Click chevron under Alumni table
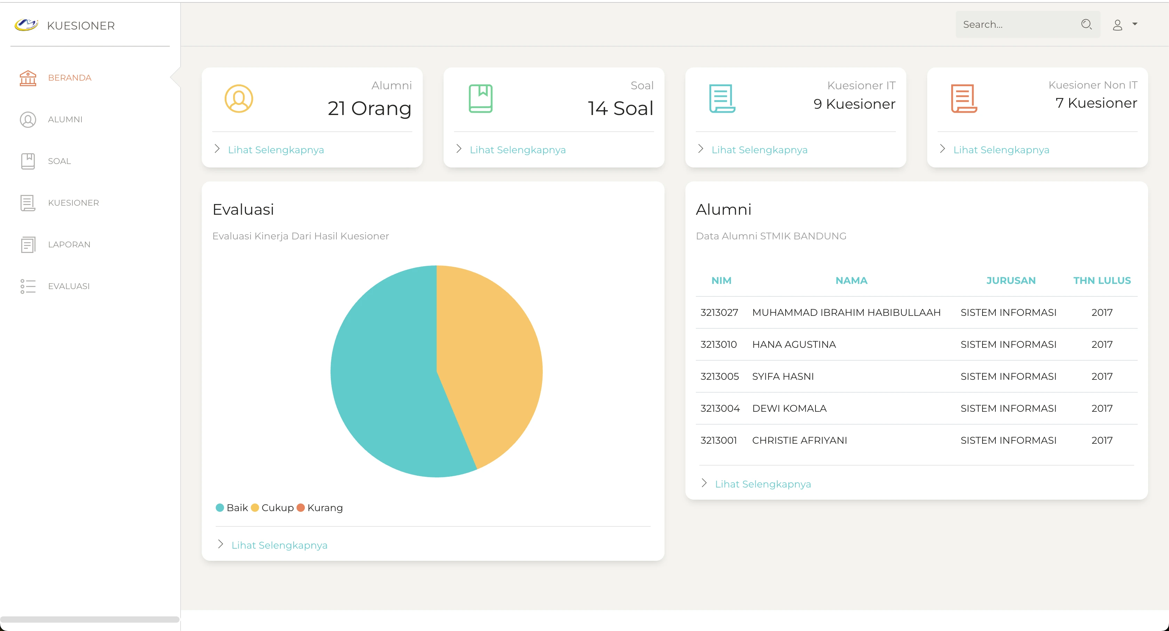This screenshot has height=631, width=1169. pos(704,483)
